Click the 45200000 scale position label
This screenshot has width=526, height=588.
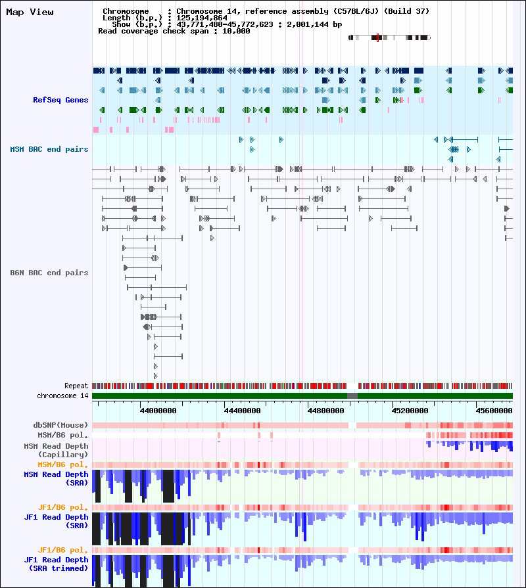tap(410, 411)
